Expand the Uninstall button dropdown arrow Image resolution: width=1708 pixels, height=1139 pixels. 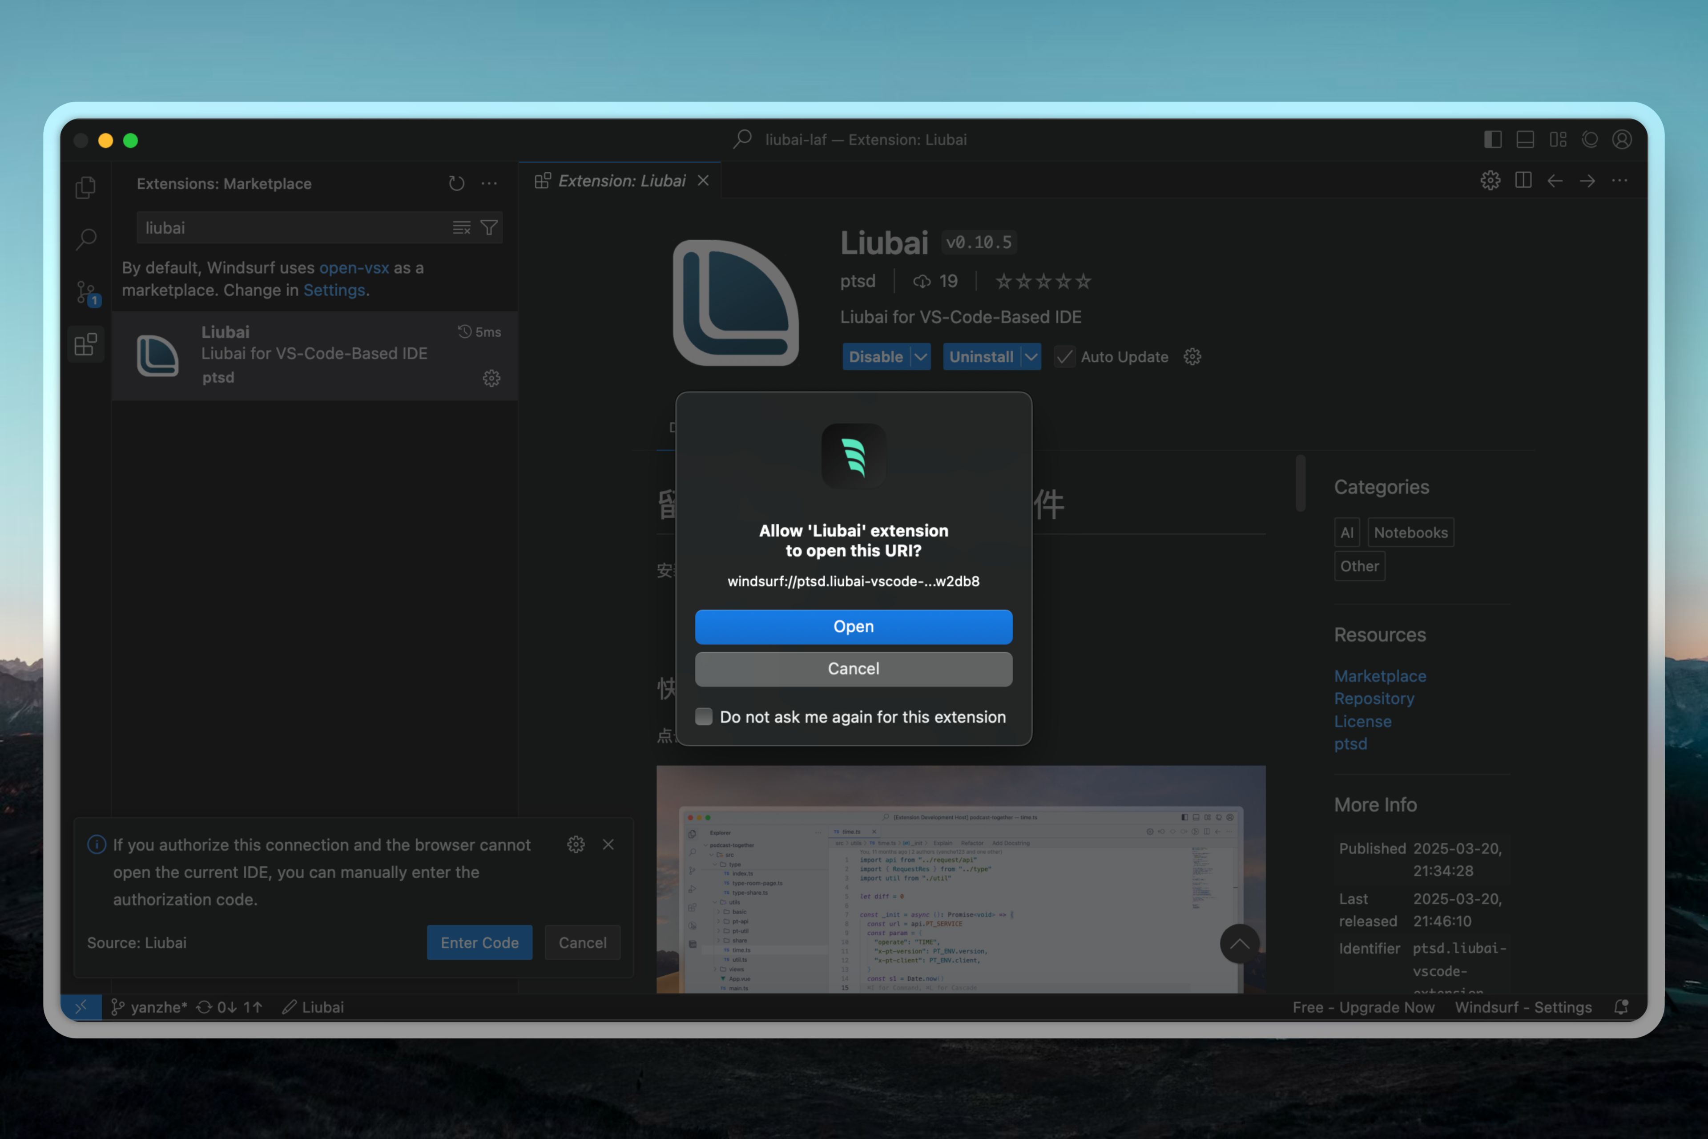(x=1031, y=357)
